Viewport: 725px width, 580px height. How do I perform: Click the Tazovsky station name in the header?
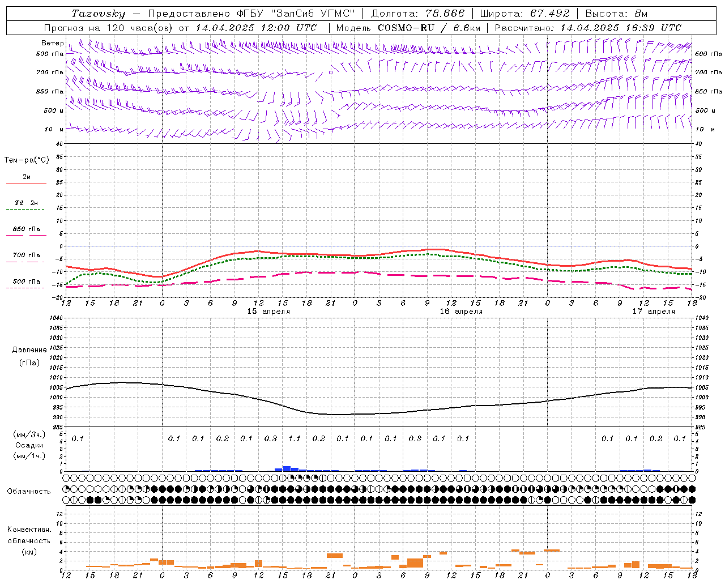pos(99,14)
